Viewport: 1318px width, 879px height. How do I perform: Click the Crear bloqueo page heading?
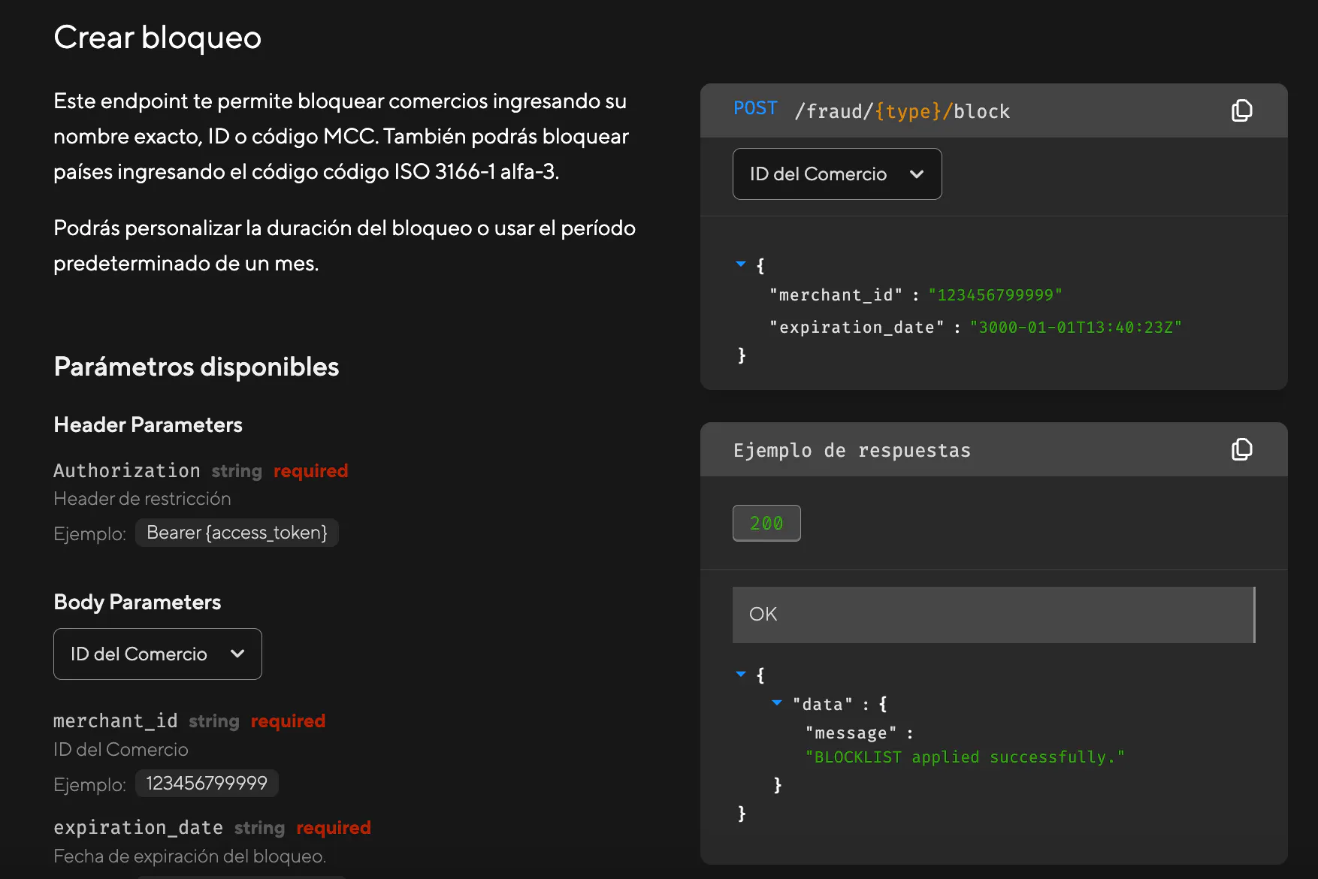click(158, 38)
